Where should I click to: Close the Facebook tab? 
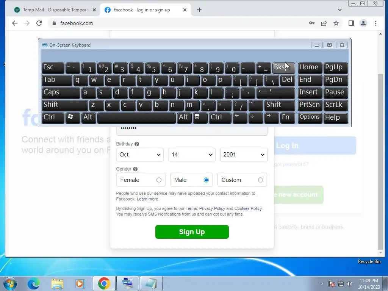click(185, 10)
